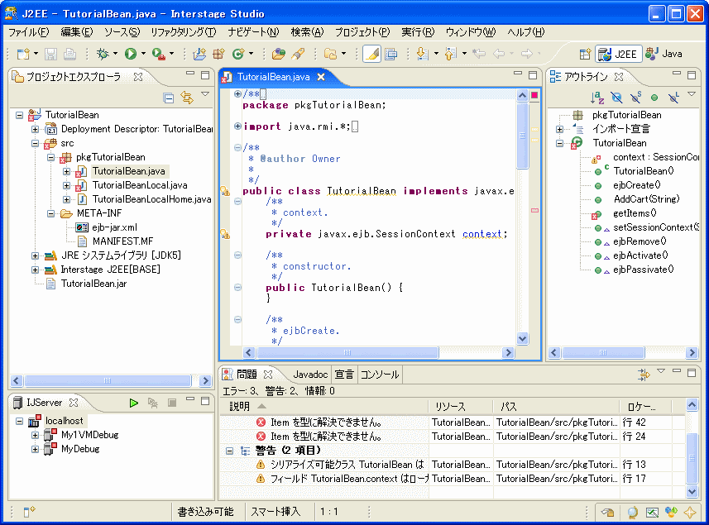
Task: Click the Open Perspective icon
Action: click(585, 55)
